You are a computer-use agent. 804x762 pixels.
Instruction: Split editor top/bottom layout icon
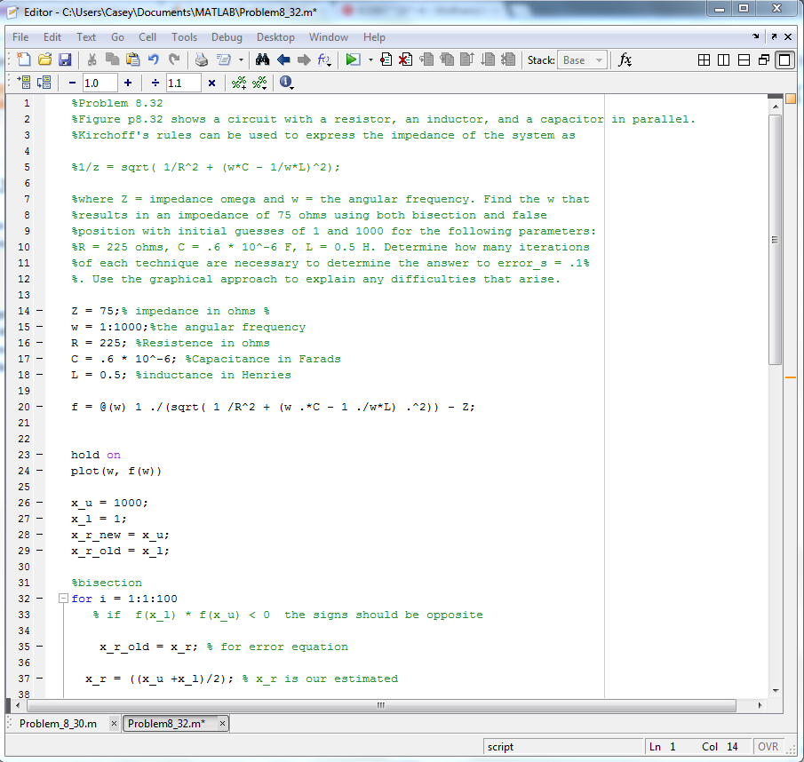click(x=744, y=60)
